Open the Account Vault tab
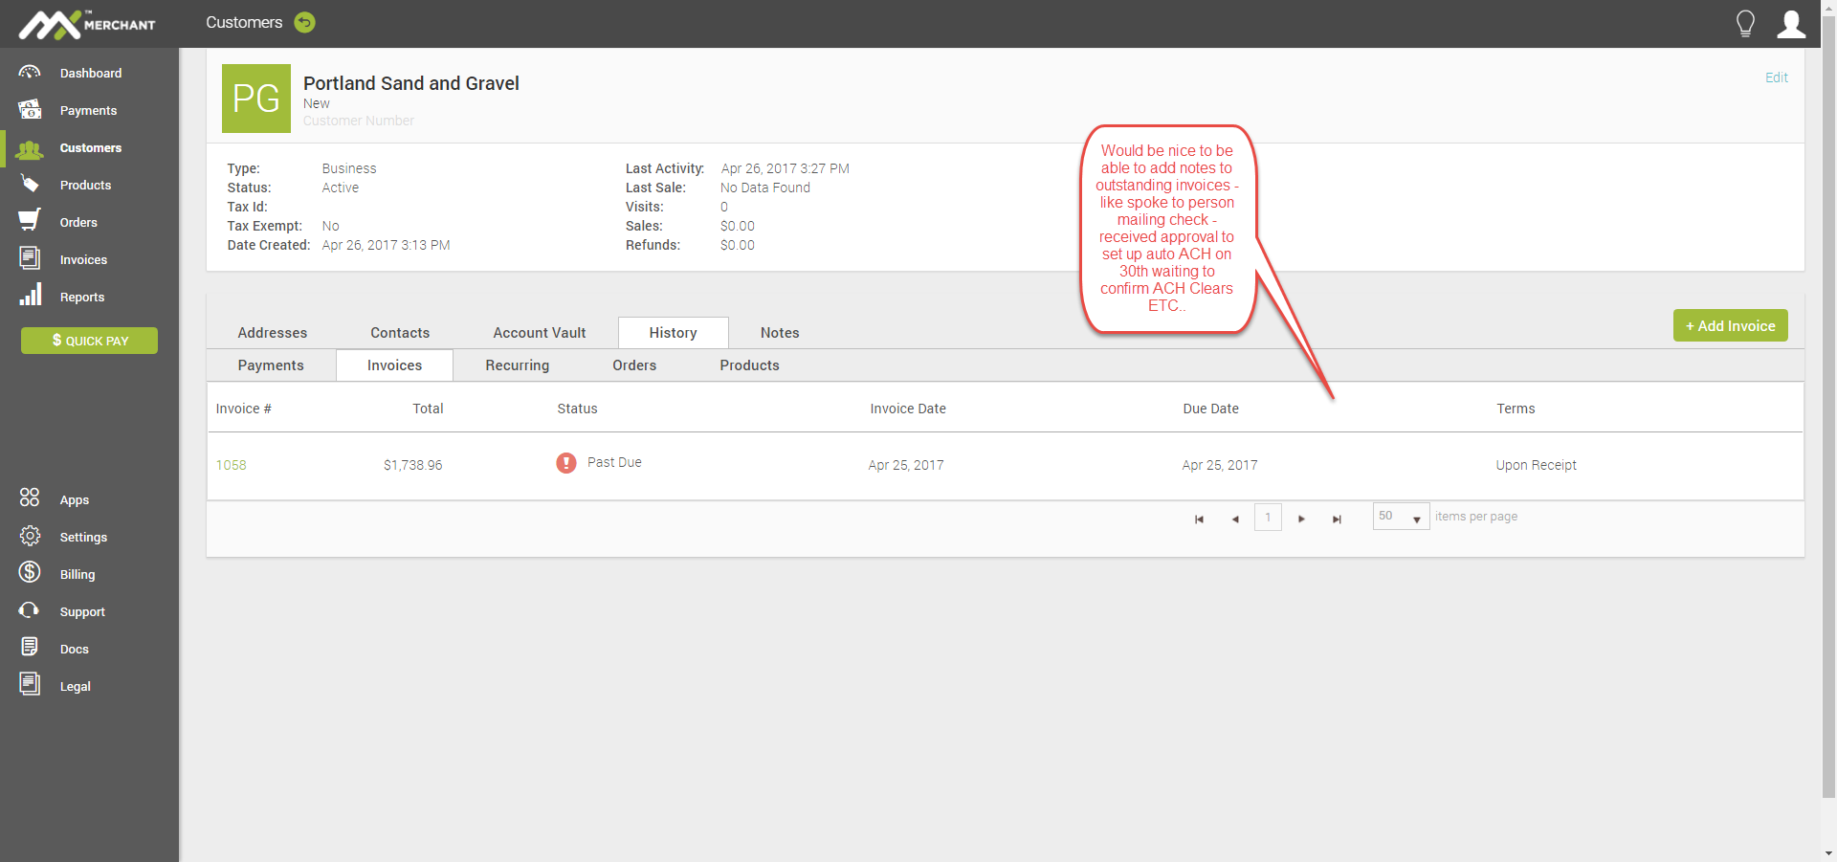The height and width of the screenshot is (862, 1837). (539, 333)
